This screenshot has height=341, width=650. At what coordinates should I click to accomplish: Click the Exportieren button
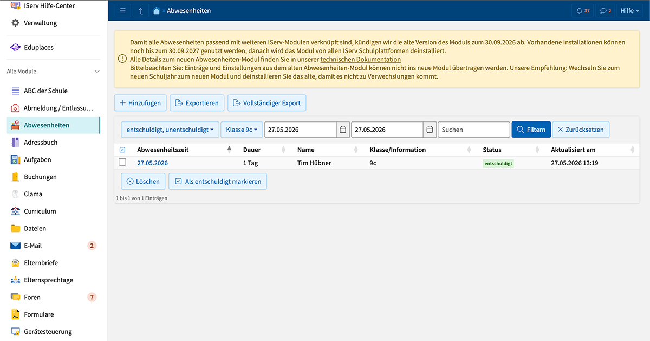(197, 103)
